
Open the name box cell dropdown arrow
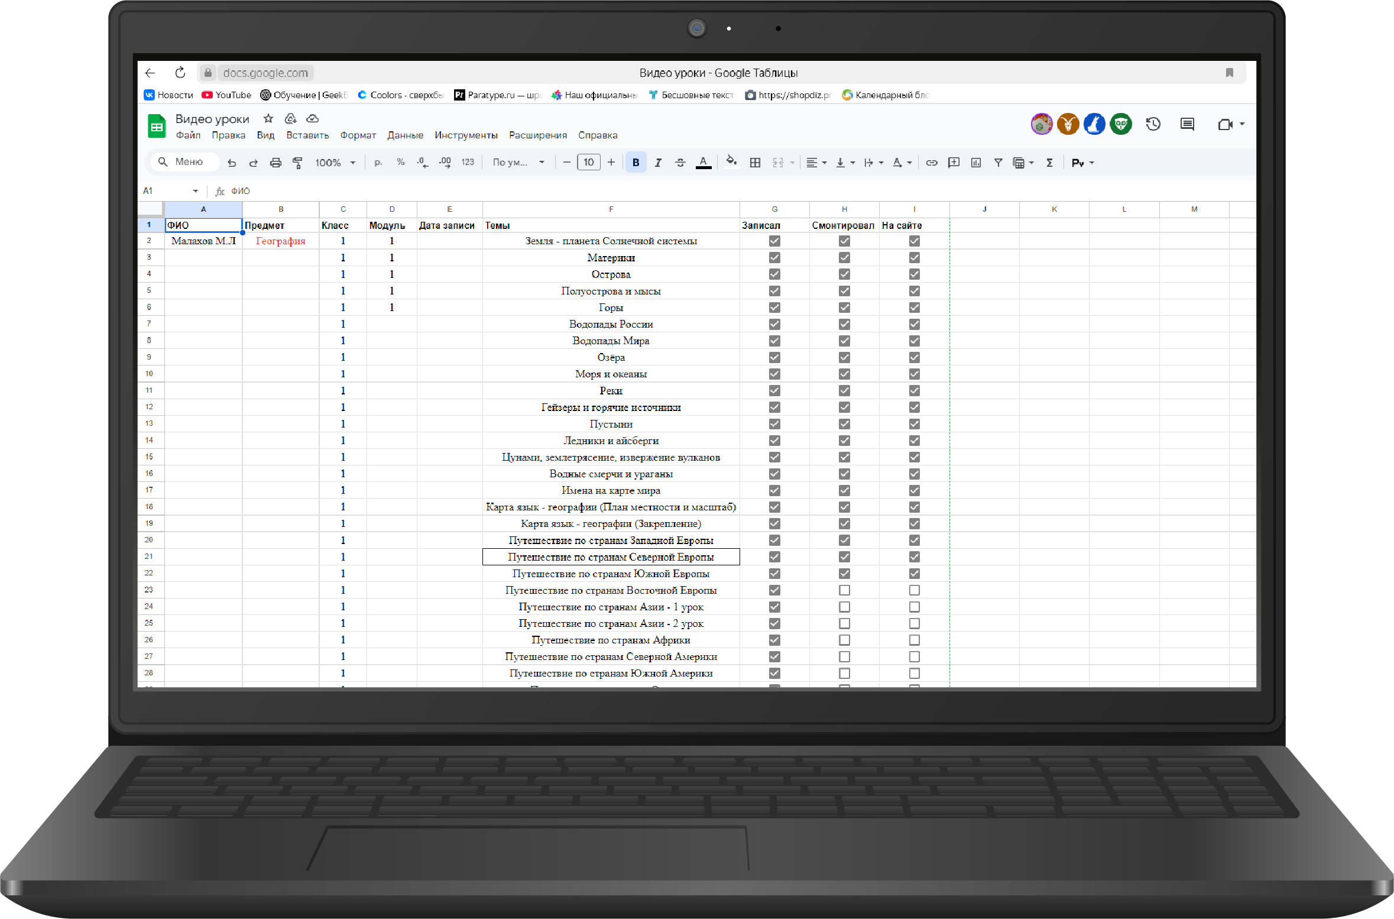point(195,191)
